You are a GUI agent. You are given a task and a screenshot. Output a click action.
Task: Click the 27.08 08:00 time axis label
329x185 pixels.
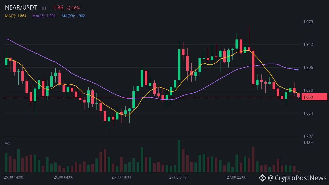pyautogui.click(x=179, y=177)
